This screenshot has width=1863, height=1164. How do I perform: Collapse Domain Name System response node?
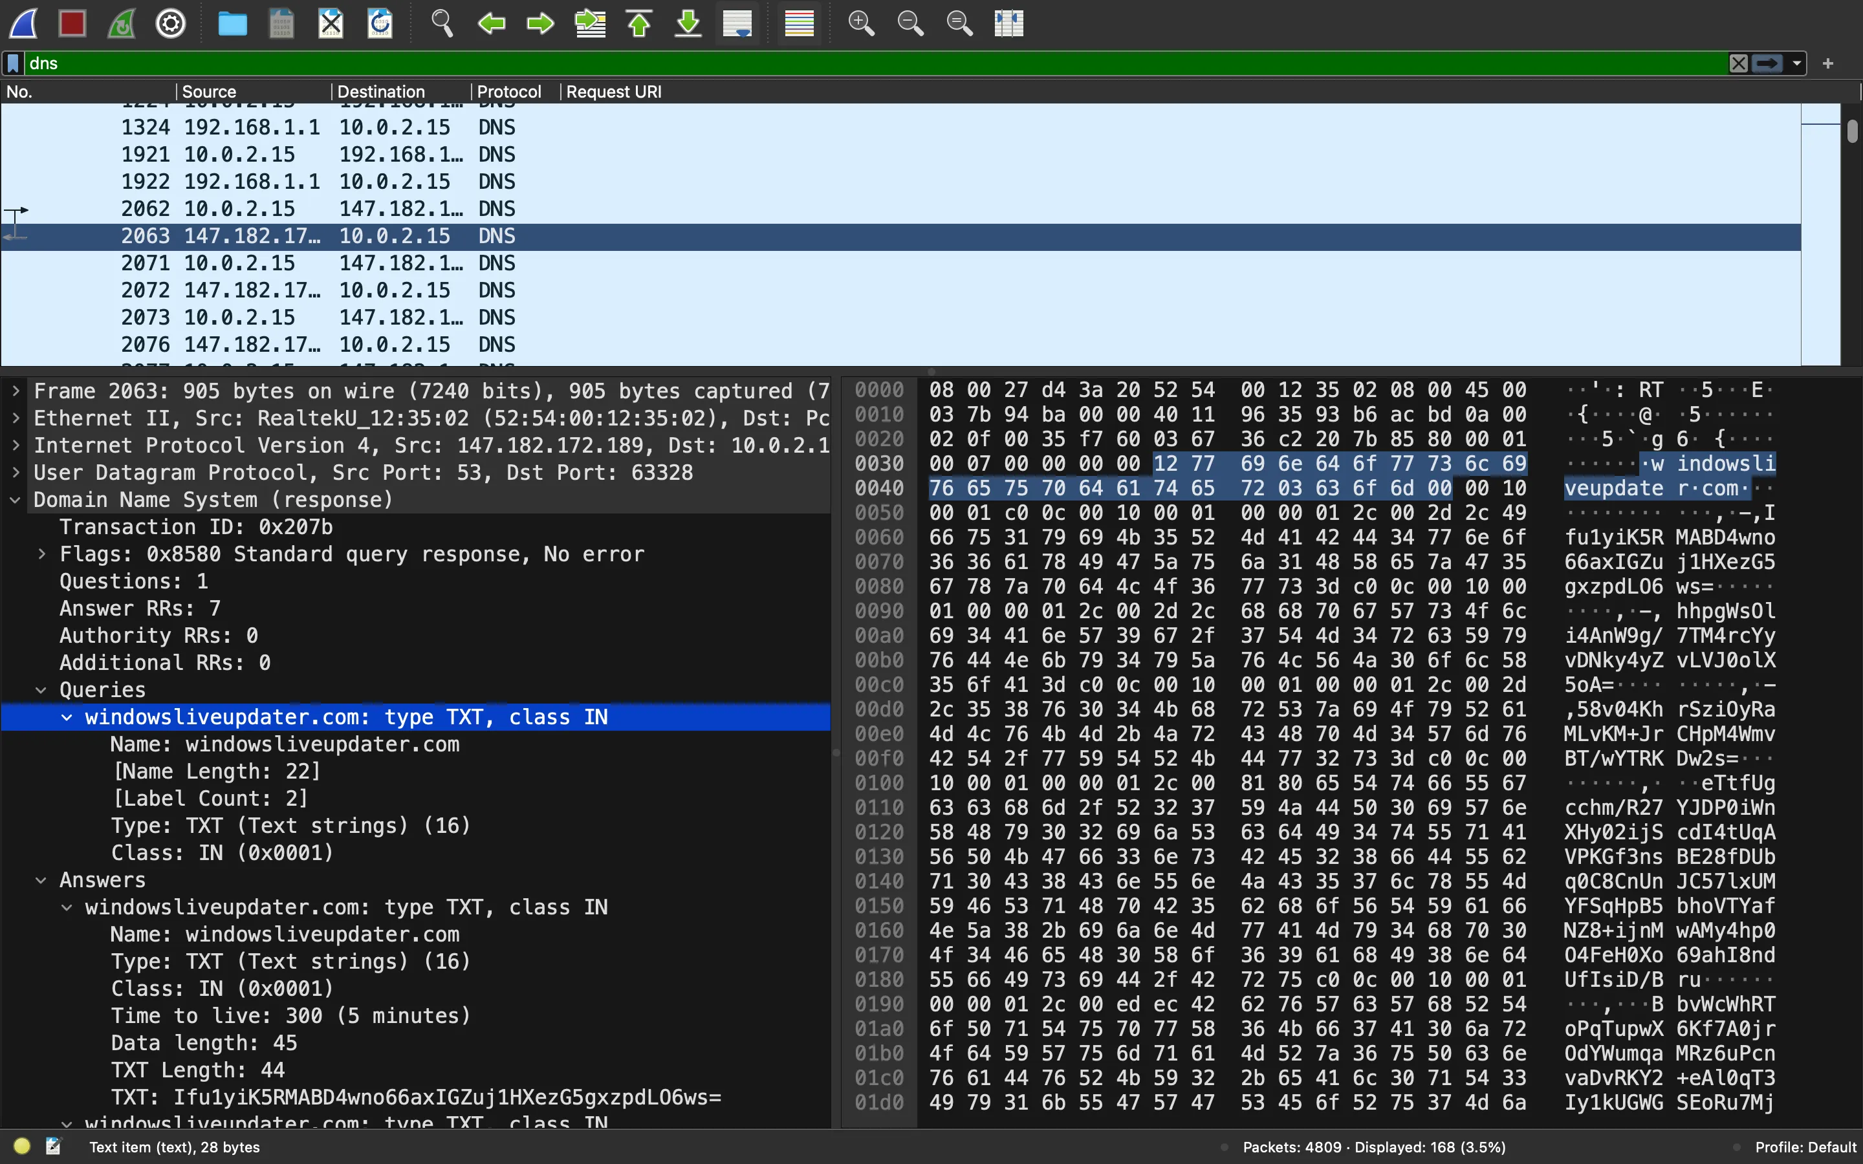coord(16,500)
